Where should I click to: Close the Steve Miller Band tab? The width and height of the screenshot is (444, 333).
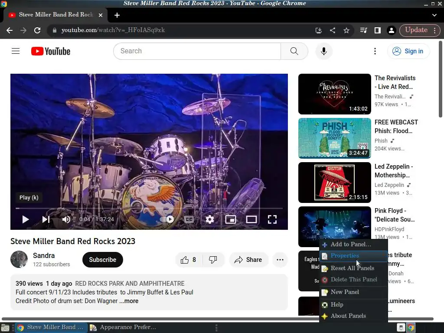point(101,15)
